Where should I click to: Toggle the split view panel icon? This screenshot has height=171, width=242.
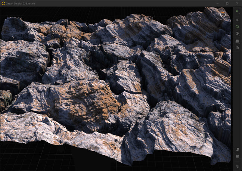237,149
